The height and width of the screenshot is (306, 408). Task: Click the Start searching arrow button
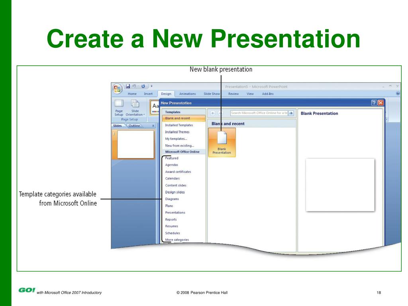pyautogui.click(x=291, y=113)
